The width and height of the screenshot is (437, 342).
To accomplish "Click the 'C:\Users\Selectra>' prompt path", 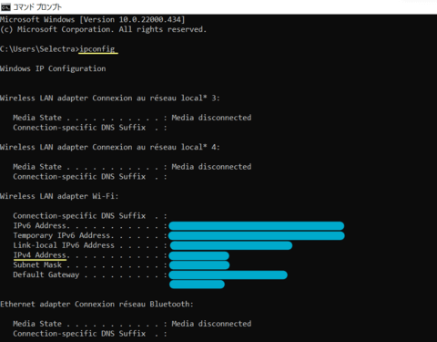I will 39,49.
